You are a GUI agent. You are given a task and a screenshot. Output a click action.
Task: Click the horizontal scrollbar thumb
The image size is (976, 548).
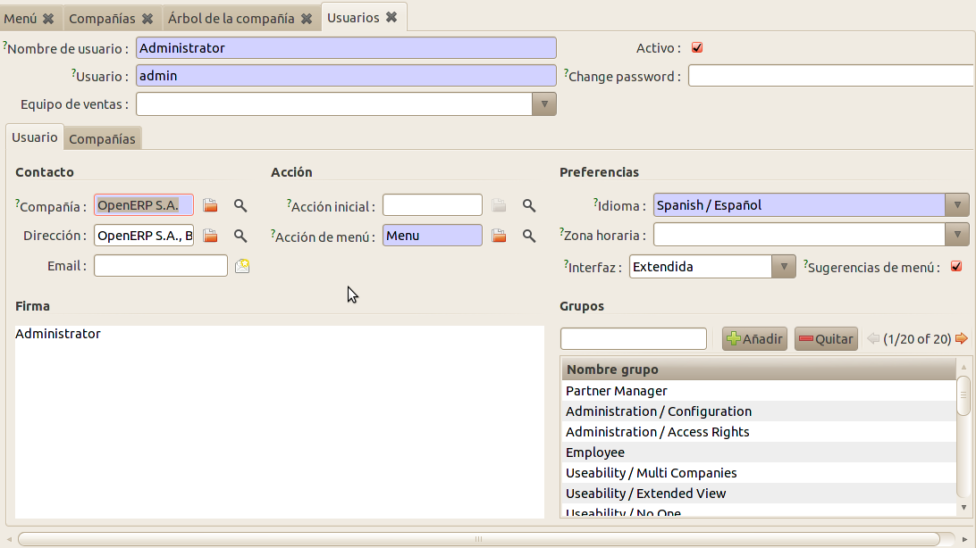pos(479,539)
